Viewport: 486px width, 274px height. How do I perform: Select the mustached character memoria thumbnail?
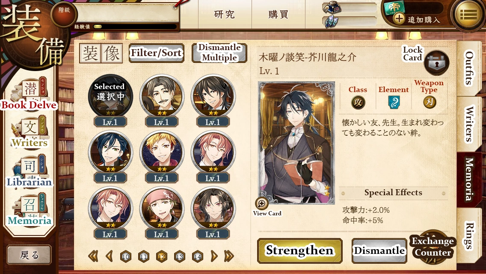click(x=162, y=95)
